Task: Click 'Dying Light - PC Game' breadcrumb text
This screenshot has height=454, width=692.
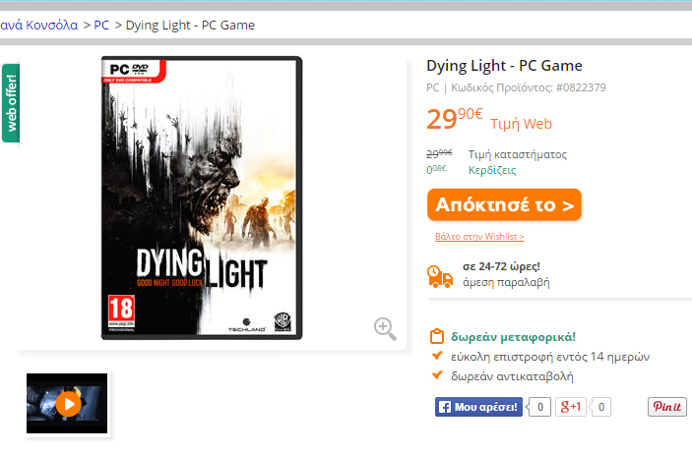Action: (190, 26)
